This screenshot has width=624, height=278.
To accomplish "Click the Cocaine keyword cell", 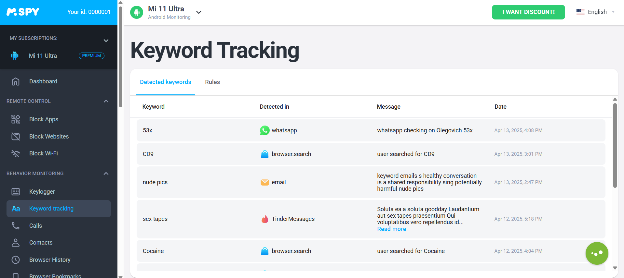I will pyautogui.click(x=153, y=251).
